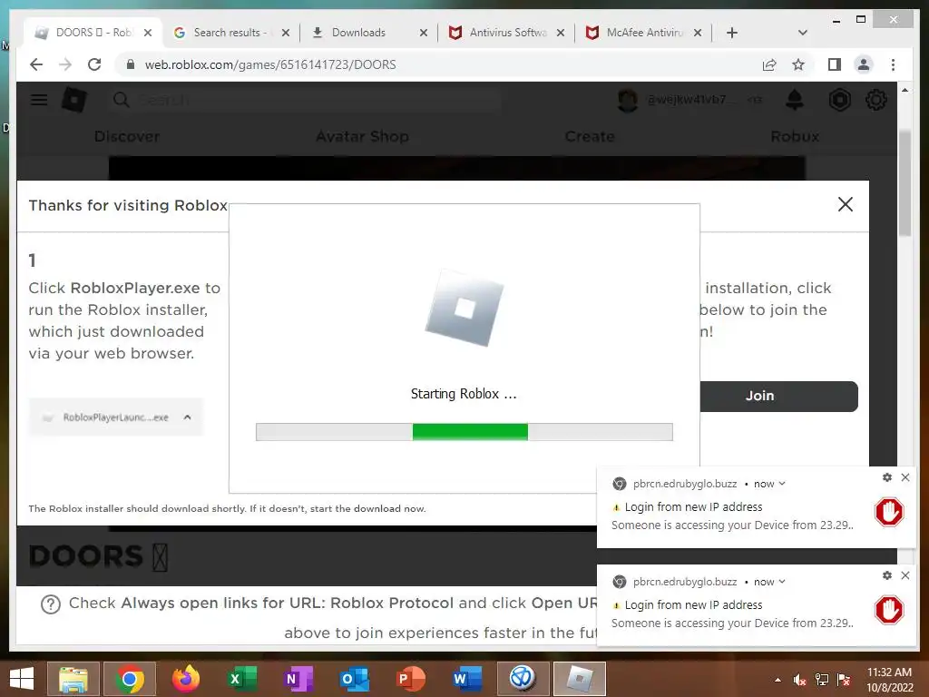Click Chrome icon in taskbar
Screen dimensions: 929x697
click(x=130, y=679)
